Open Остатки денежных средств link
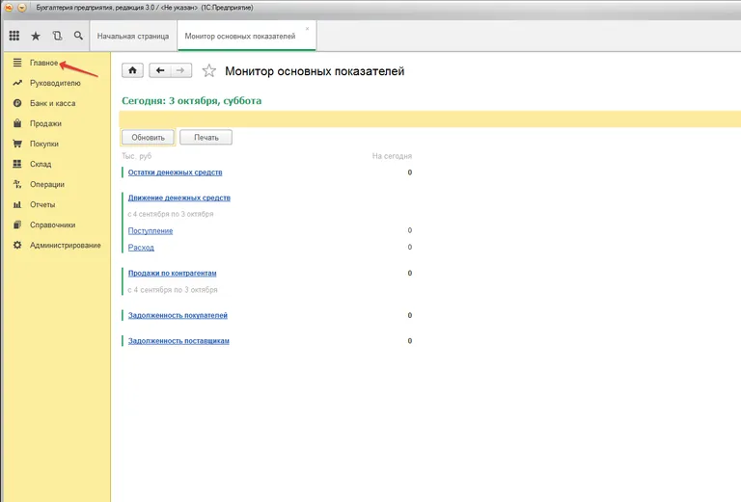The height and width of the screenshot is (502, 741). [175, 172]
